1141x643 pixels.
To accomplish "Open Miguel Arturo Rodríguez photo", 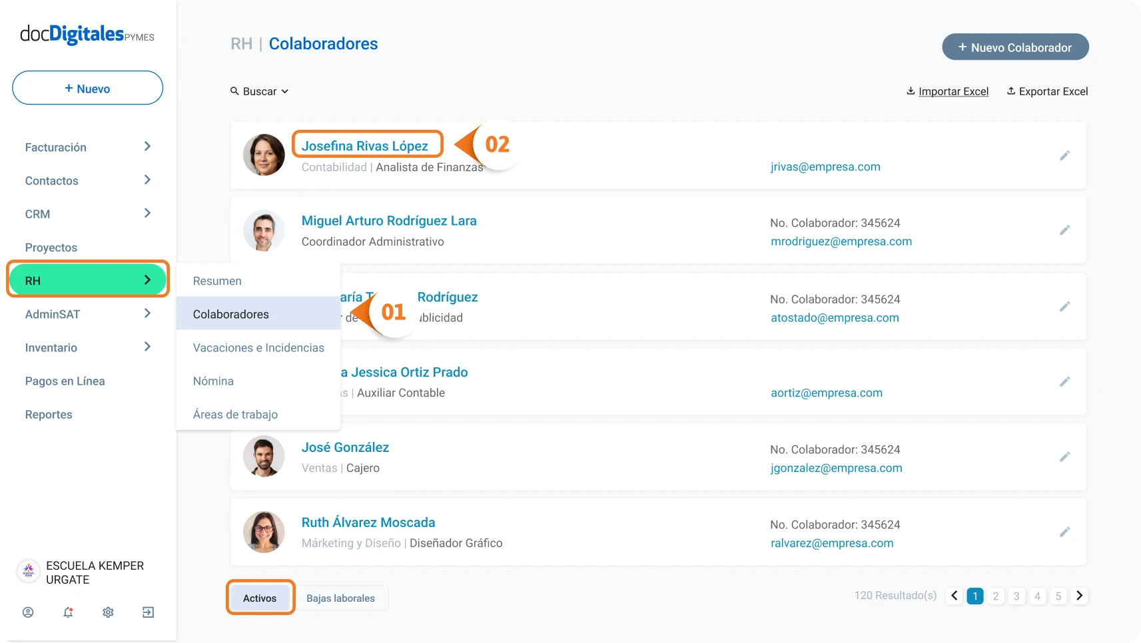I will pyautogui.click(x=264, y=230).
